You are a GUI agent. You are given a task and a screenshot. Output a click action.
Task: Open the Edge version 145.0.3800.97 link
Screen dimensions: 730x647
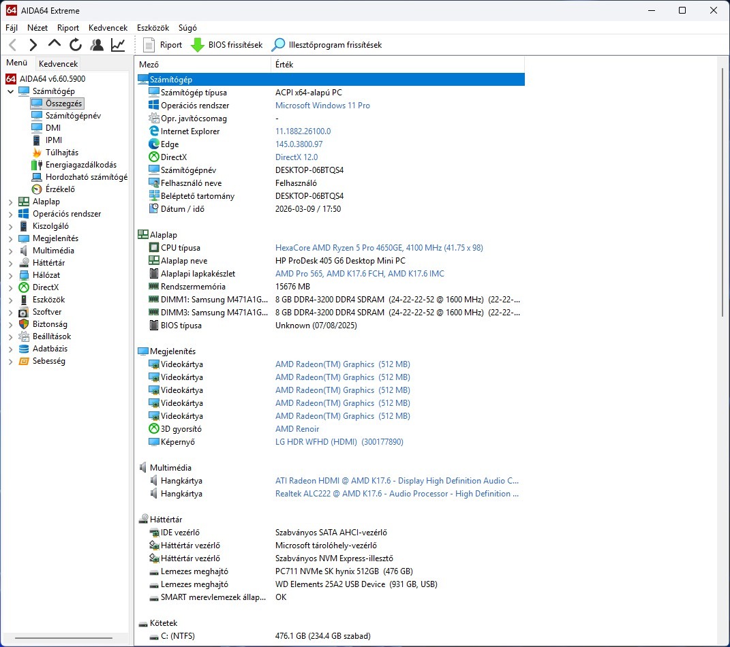click(x=299, y=144)
